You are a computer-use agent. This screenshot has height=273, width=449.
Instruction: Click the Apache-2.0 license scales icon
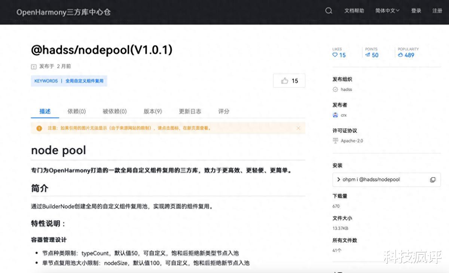coord(335,141)
